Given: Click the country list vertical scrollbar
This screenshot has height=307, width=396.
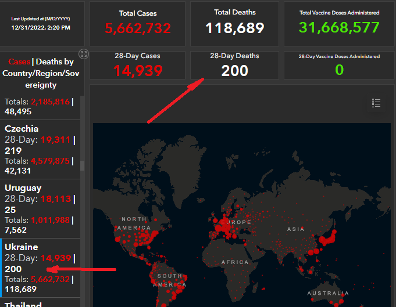Looking at the screenshot, I should click(x=82, y=165).
